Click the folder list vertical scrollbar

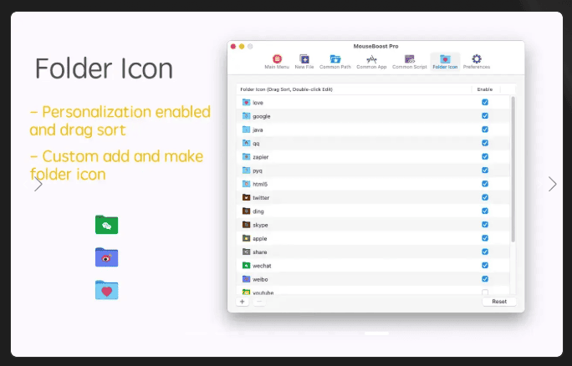point(513,170)
